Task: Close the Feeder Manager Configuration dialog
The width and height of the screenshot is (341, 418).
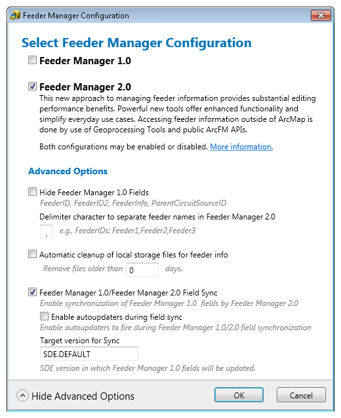Action: pos(321,15)
